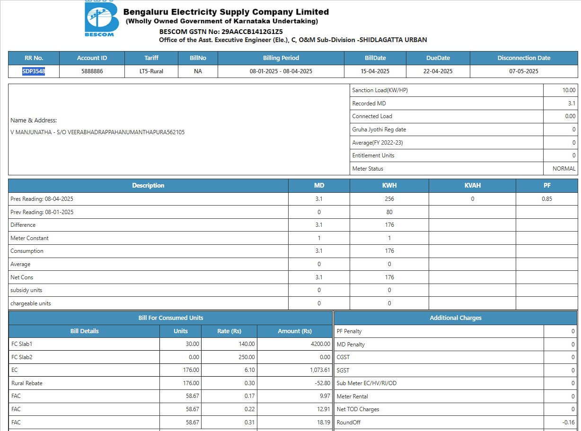Click the meter status value NORMAL
581x431 pixels.
564,169
